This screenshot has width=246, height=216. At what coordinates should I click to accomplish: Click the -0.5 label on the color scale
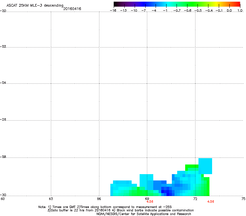click(x=198, y=11)
